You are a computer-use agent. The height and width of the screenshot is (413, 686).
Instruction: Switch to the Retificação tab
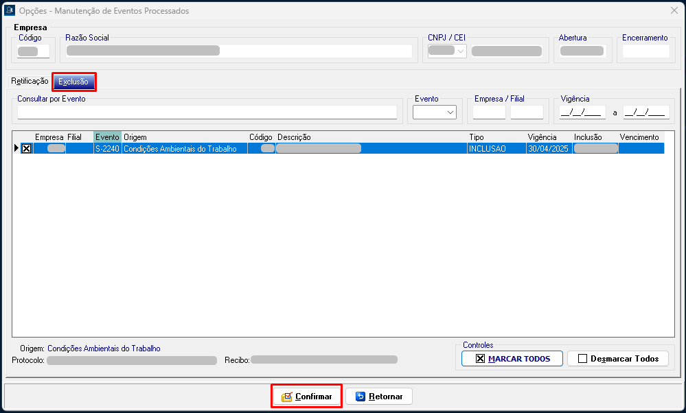click(30, 81)
